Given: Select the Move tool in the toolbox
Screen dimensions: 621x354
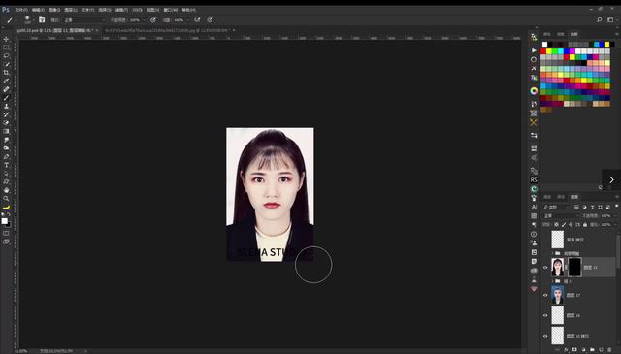Looking at the screenshot, I should [x=6, y=39].
